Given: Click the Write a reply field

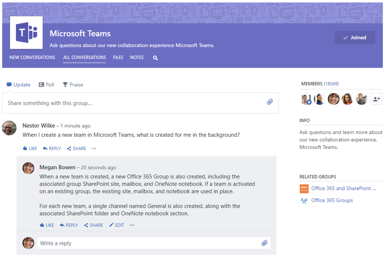Looking at the screenshot, I should tap(154, 243).
